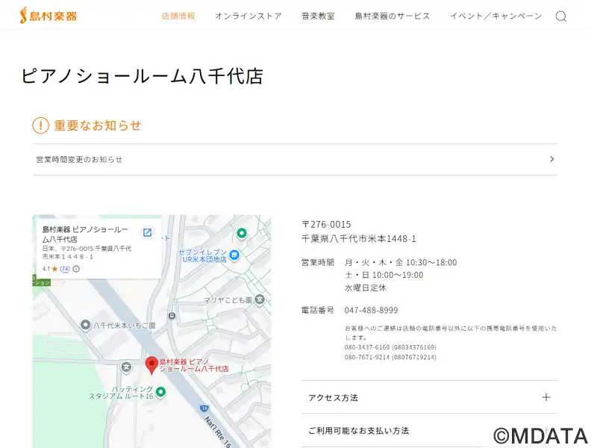Go to 音楽教室 in the header navigation

coord(318,16)
